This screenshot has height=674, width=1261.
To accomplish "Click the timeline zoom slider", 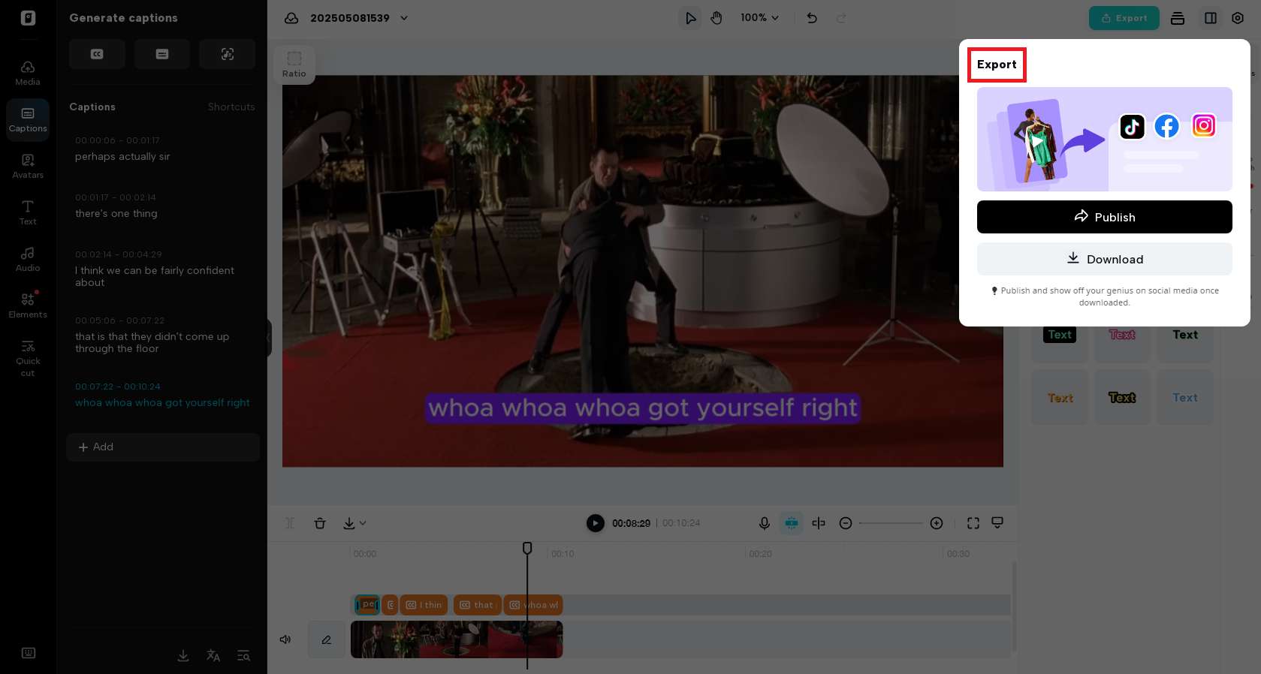I will pos(891,523).
